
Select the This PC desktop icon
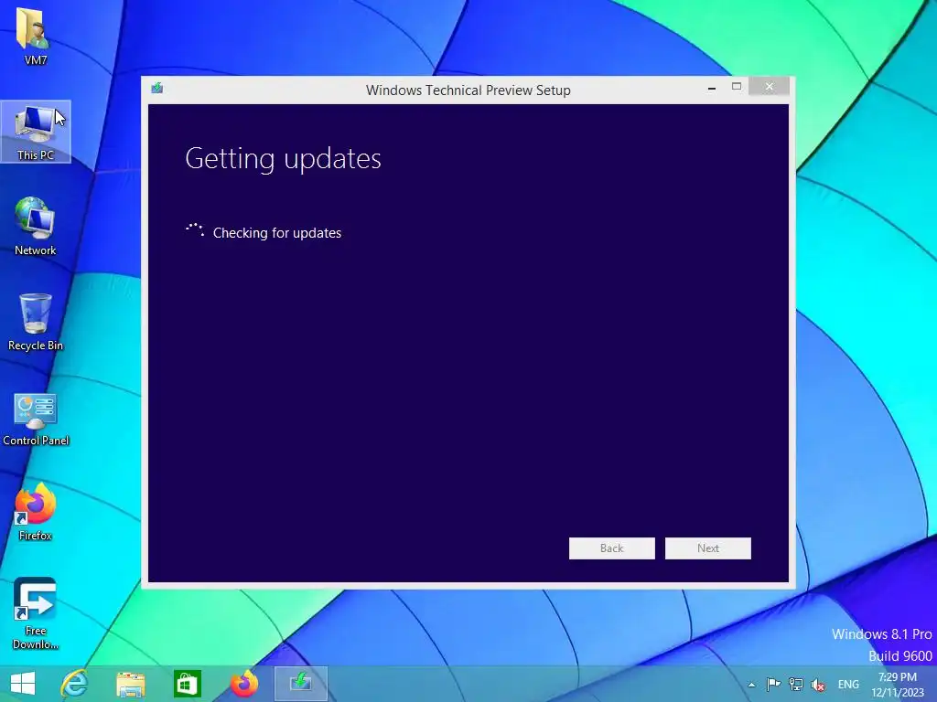pyautogui.click(x=36, y=132)
